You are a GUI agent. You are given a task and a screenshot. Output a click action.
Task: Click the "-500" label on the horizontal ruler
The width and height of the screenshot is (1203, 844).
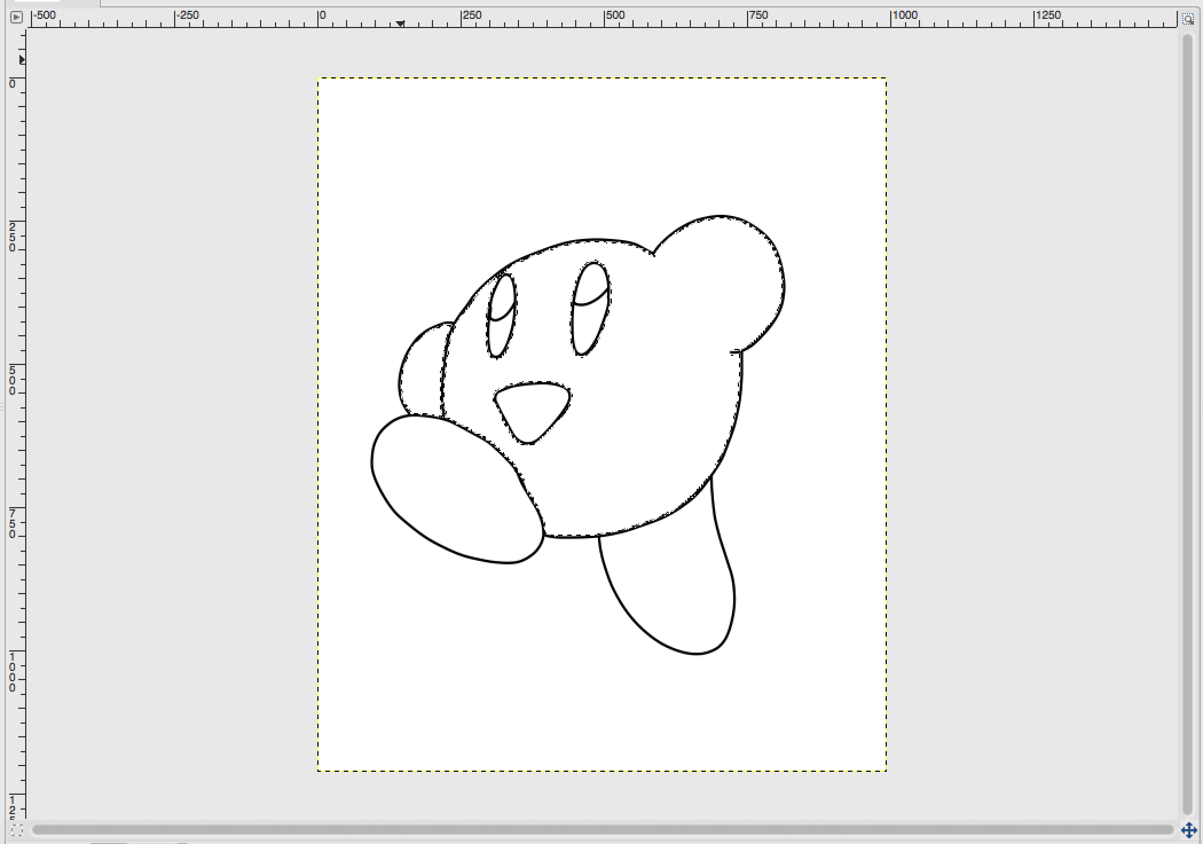[x=44, y=15]
